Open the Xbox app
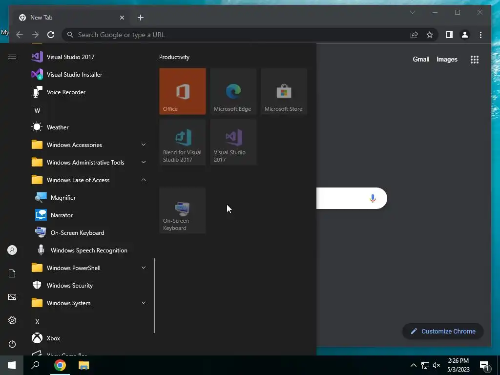Screen dimensions: 500x375 pos(89,338)
